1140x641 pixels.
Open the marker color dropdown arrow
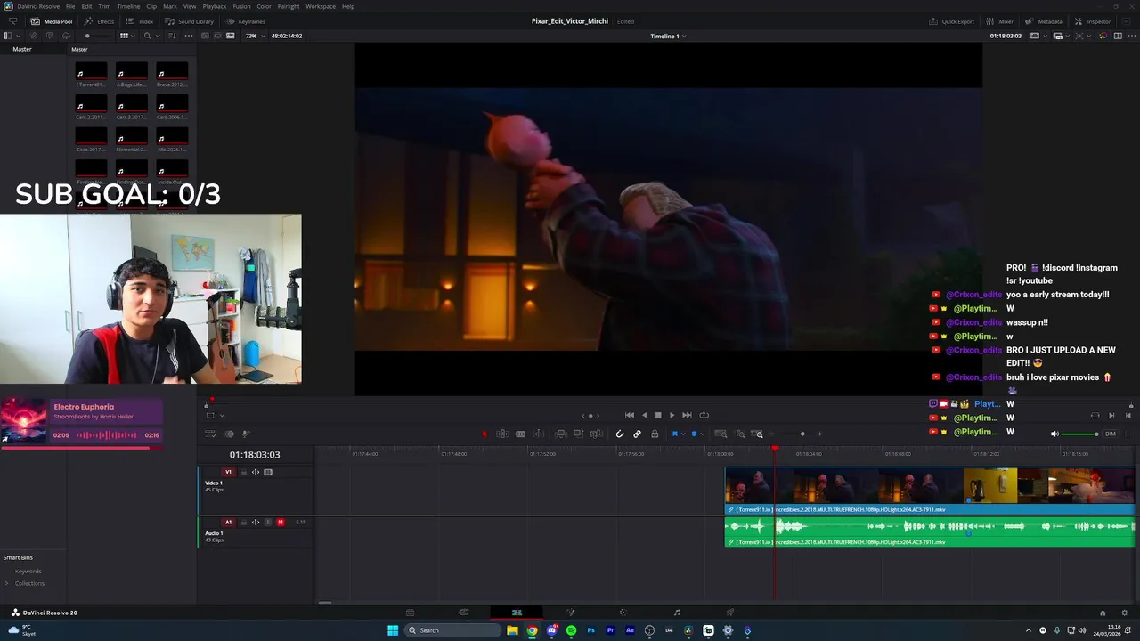point(702,434)
